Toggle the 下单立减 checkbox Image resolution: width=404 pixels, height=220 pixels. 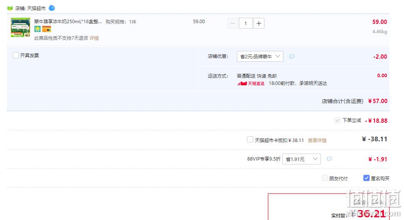click(x=337, y=120)
